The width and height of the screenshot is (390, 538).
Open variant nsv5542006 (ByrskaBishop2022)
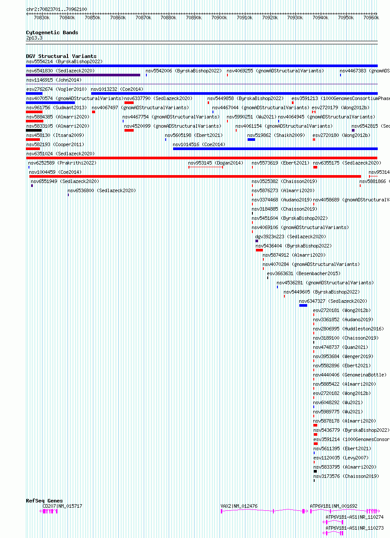tap(184, 71)
